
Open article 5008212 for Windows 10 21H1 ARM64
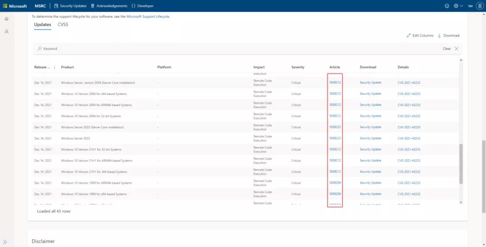click(x=335, y=161)
